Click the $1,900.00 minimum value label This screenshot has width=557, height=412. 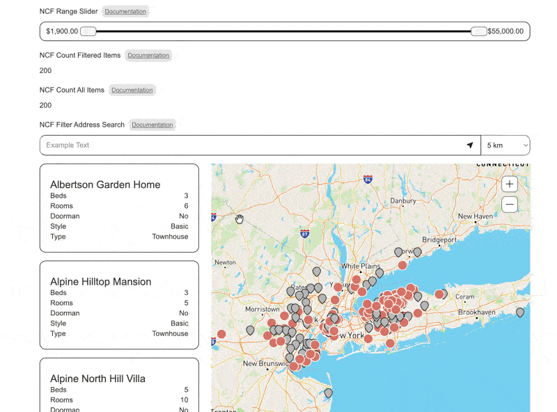(x=62, y=31)
